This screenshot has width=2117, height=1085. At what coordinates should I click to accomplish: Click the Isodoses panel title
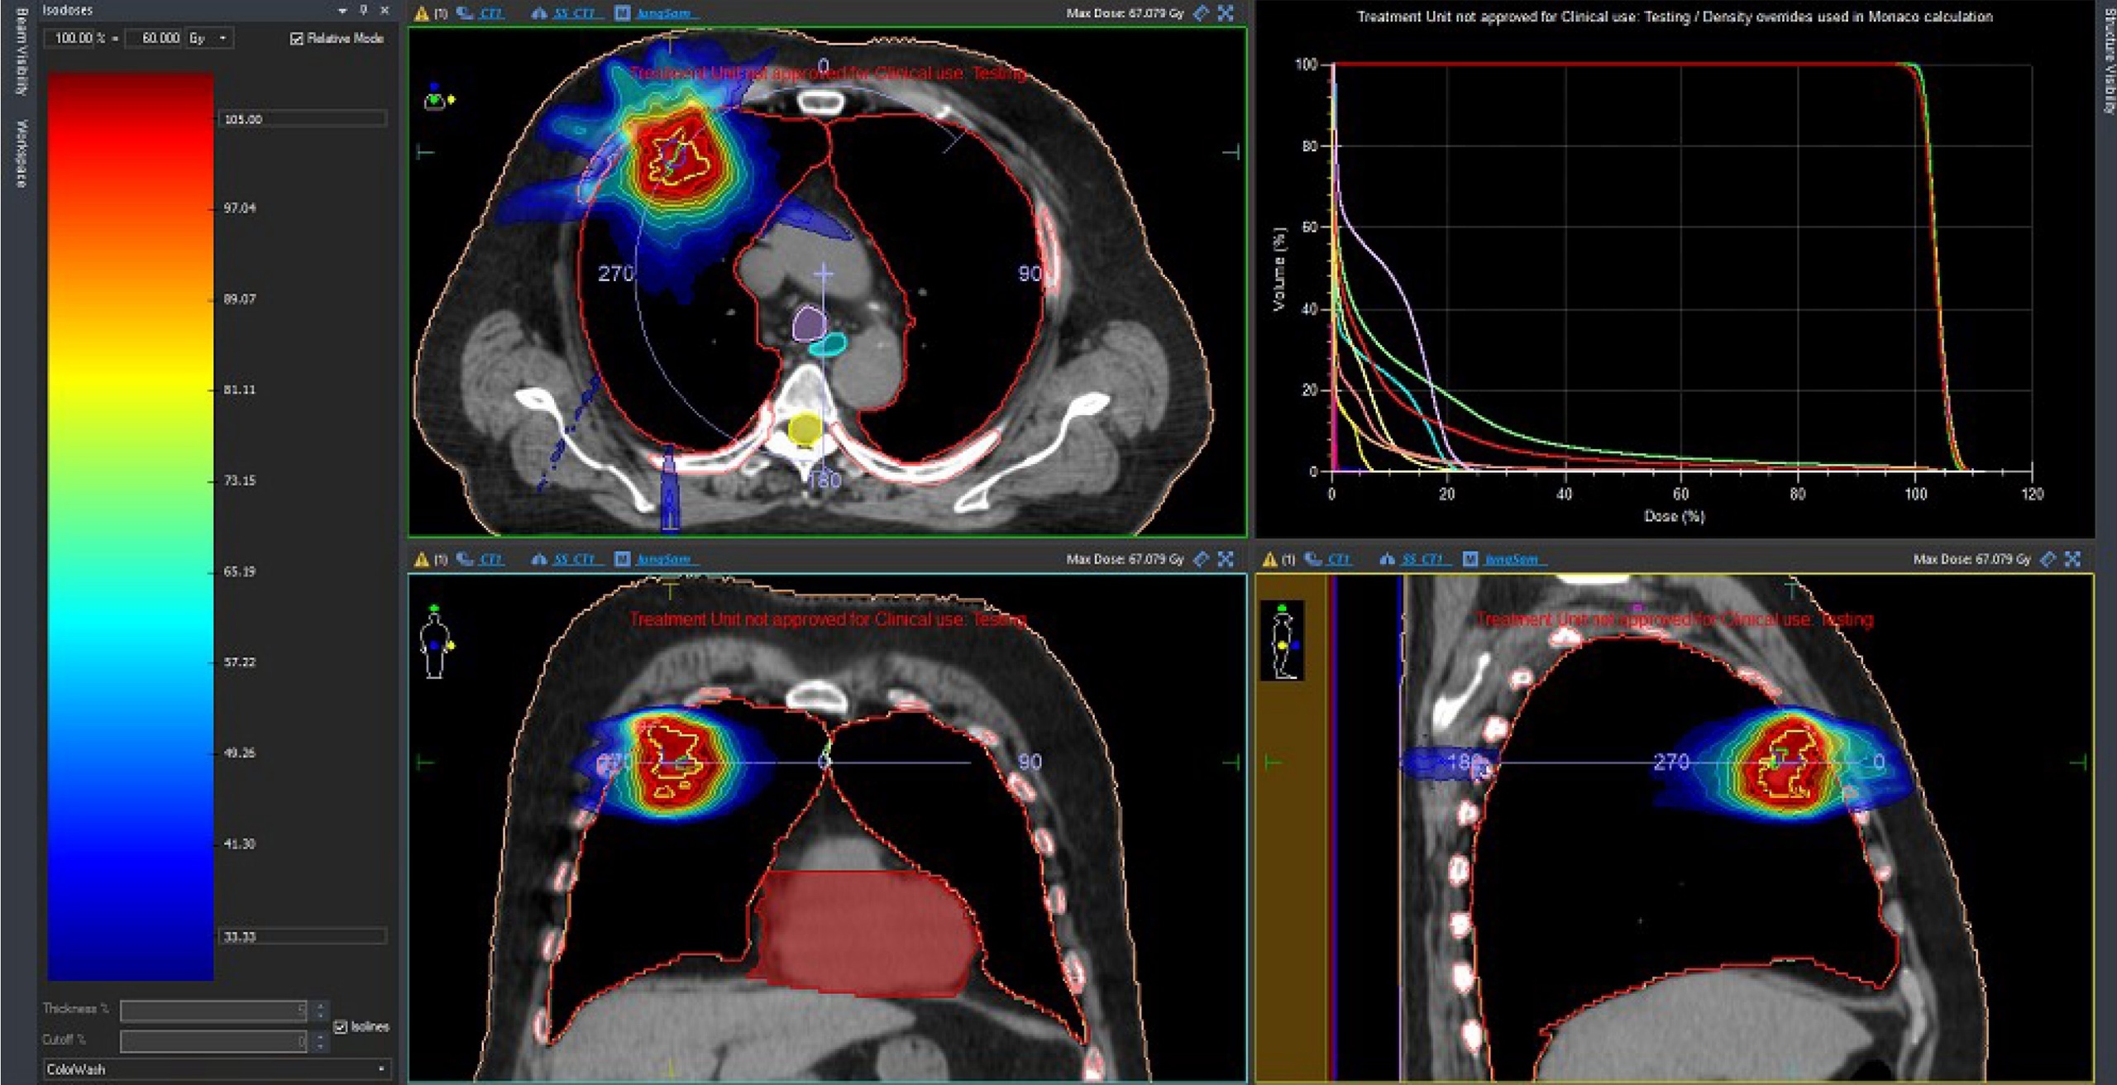[68, 11]
